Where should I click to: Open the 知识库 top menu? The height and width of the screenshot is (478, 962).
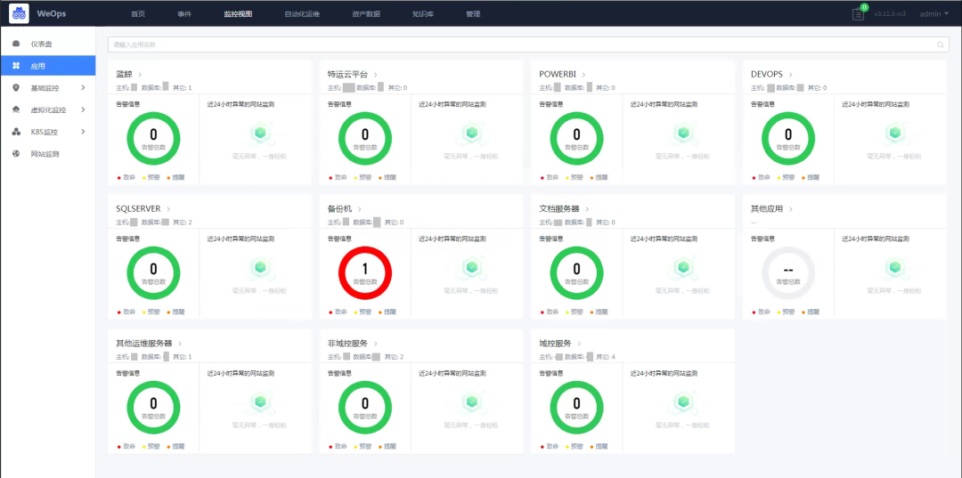[423, 13]
